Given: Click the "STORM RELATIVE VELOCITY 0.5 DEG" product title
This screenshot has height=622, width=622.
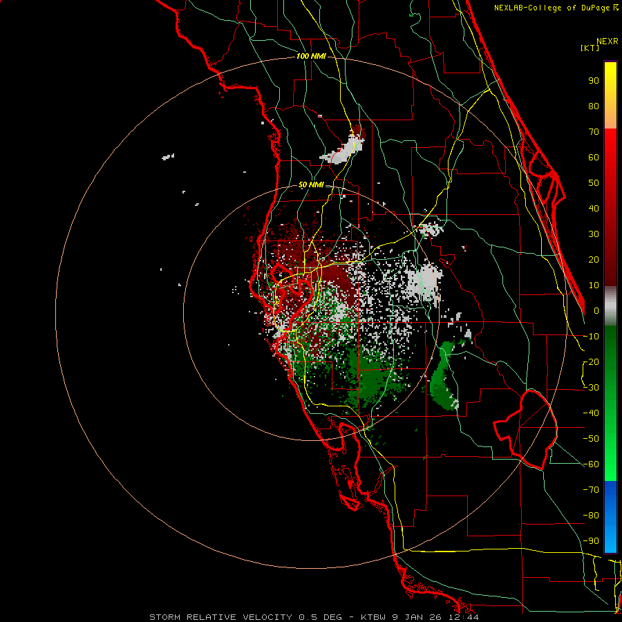Looking at the screenshot, I should click(245, 617).
